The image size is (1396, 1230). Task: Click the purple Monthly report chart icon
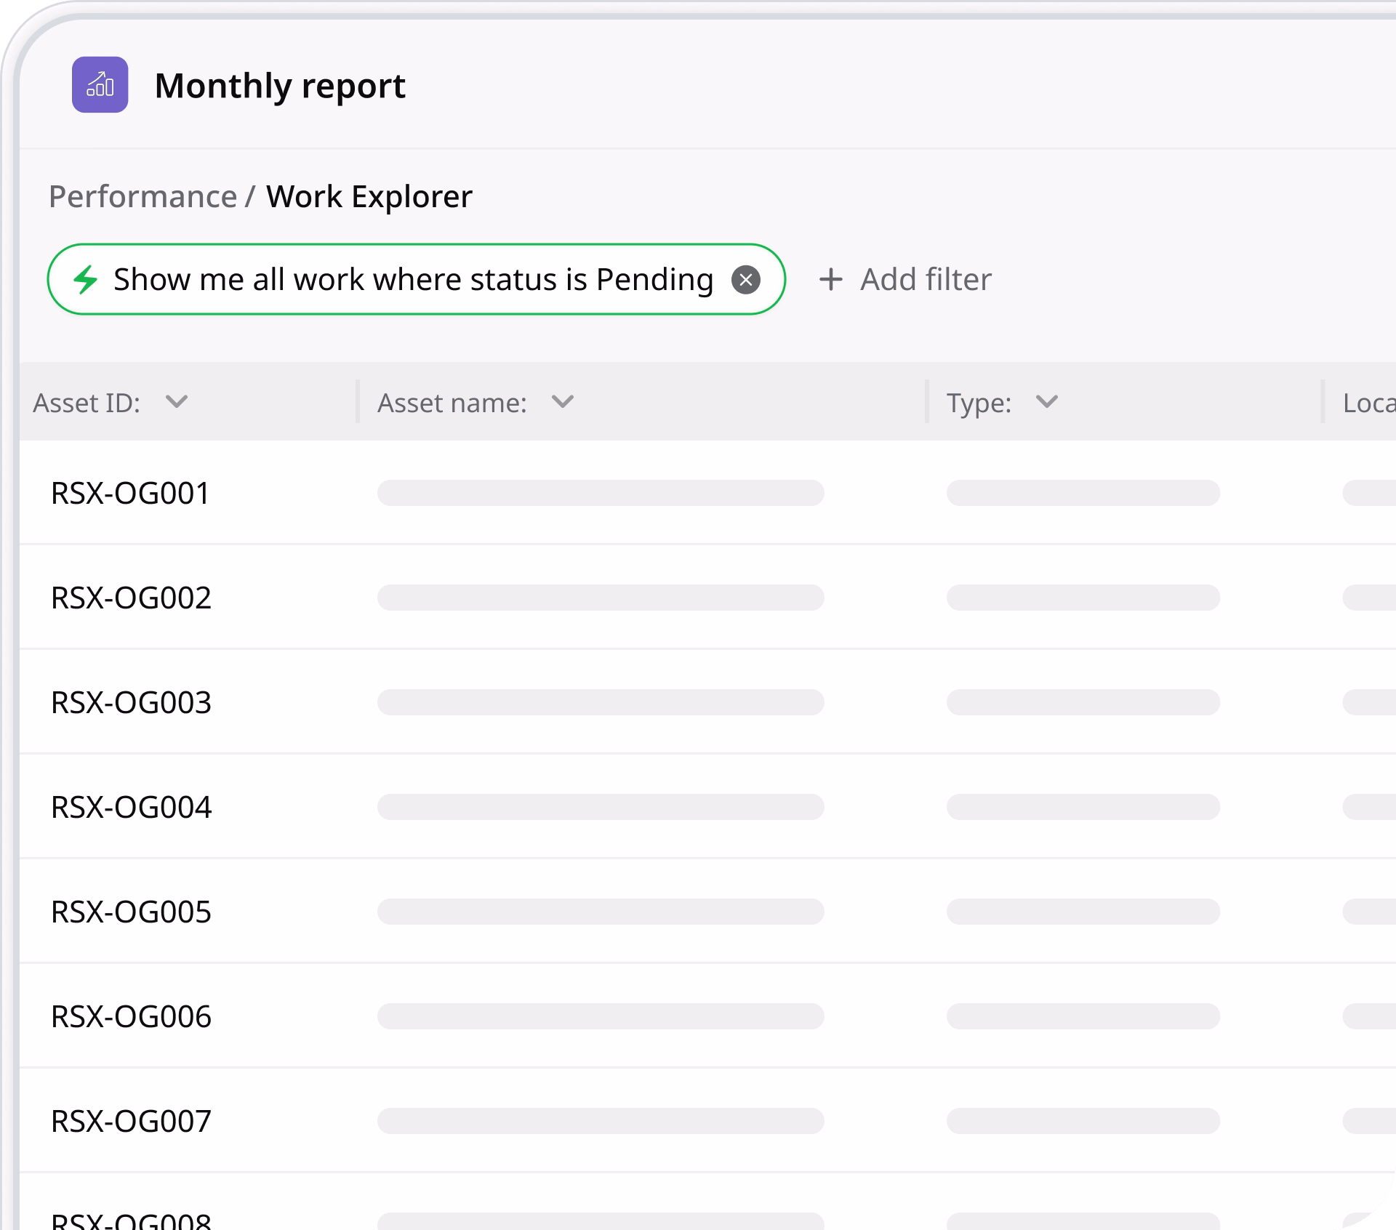[x=100, y=85]
